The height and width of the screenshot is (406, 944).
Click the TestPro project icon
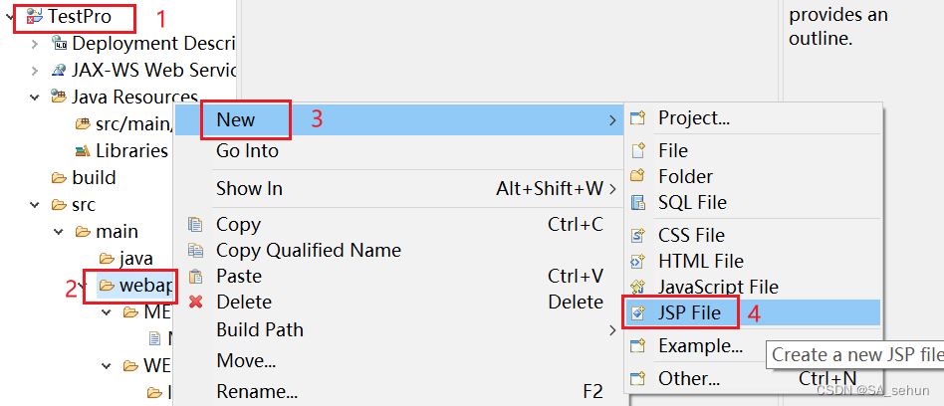coord(35,17)
